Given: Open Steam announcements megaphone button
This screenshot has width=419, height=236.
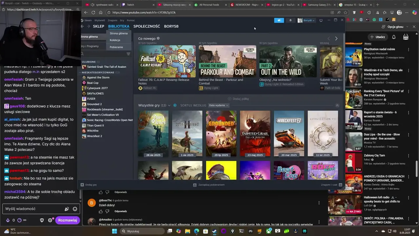Looking at the screenshot, I should pos(279,20).
